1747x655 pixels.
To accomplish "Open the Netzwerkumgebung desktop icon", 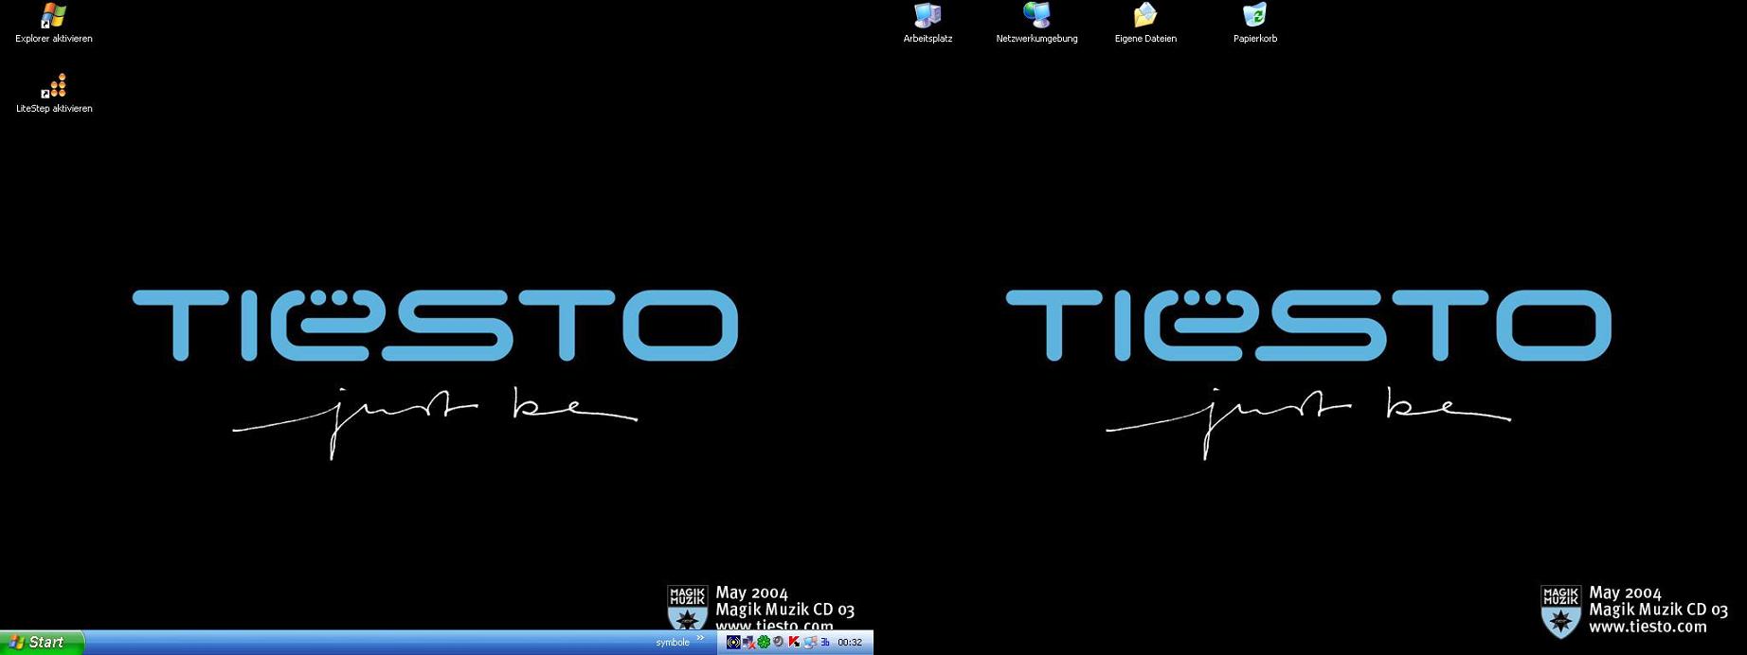I will (x=1036, y=24).
